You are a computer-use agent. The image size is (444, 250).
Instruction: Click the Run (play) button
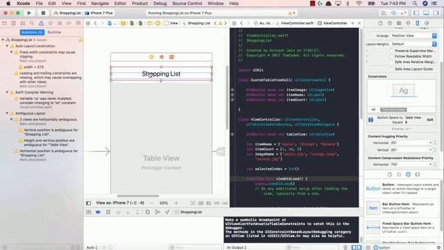29,13
